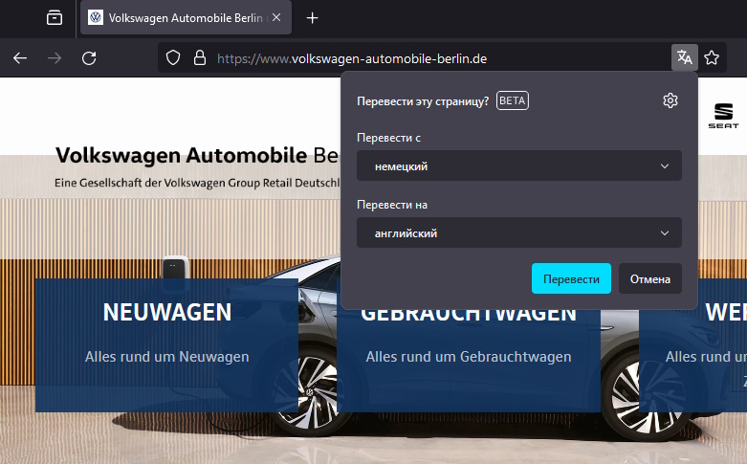Click the Перевести button
This screenshot has height=464, width=747.
point(571,278)
